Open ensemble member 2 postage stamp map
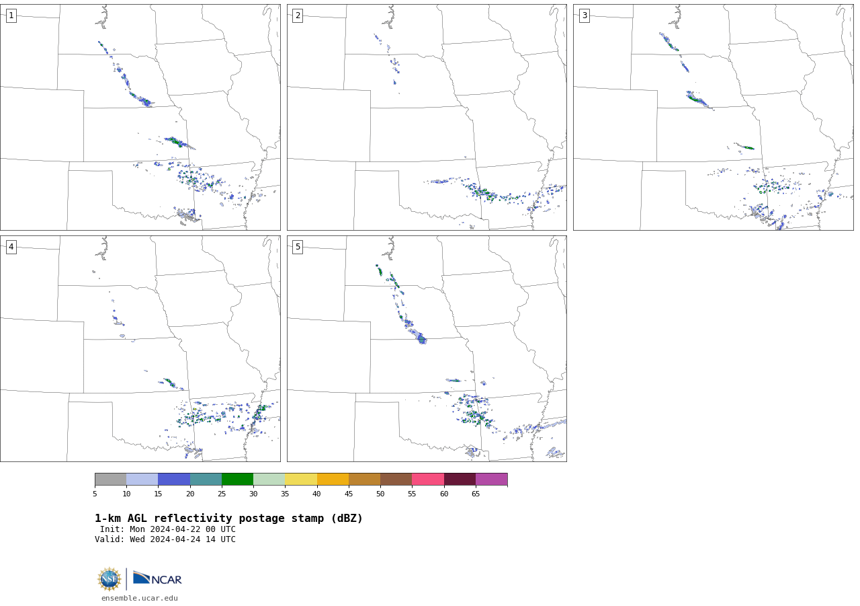860x606 pixels. point(427,117)
